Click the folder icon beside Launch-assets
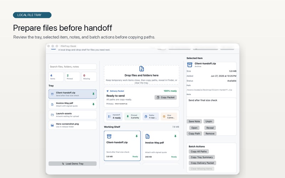Viewport: 285px width, 178px height. click(52, 115)
